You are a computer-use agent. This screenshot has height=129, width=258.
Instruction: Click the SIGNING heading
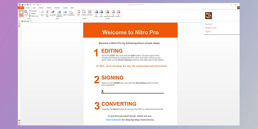(112, 78)
